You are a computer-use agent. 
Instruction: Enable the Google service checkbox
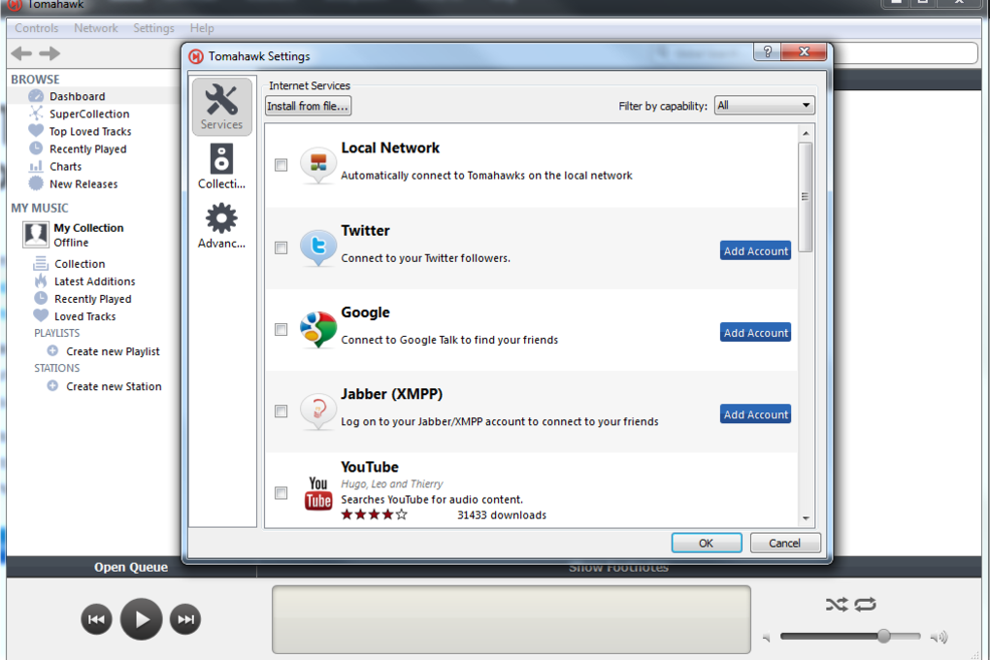(x=280, y=330)
